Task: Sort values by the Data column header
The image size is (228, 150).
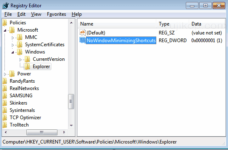Action: pos(207,24)
